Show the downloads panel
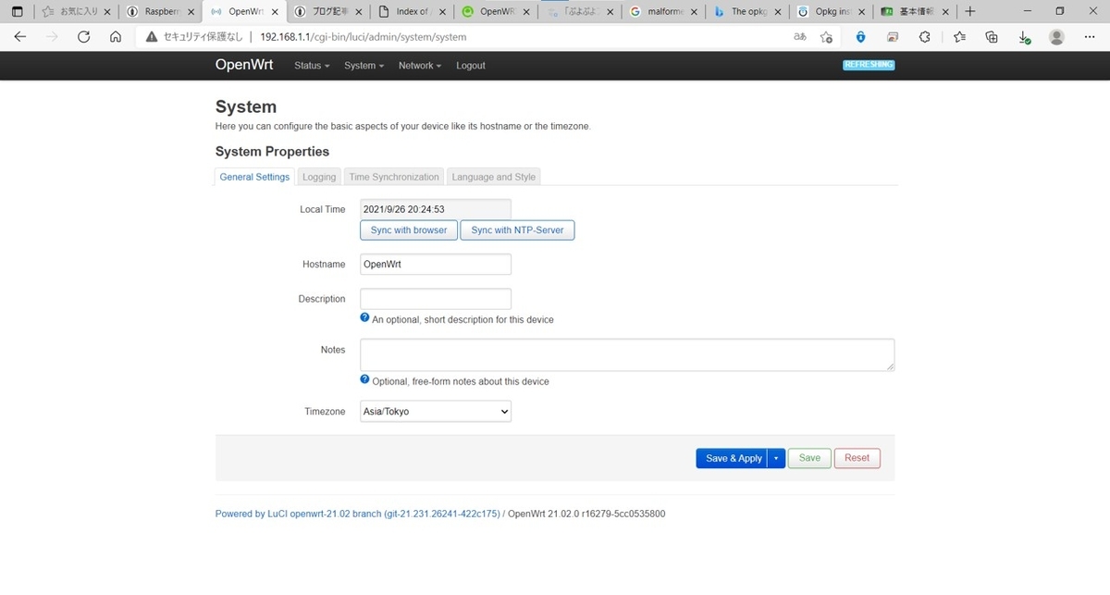 point(1024,37)
